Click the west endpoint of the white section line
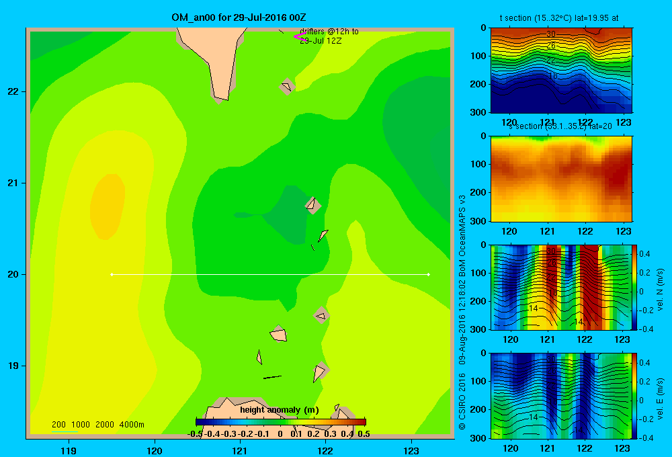 point(112,274)
